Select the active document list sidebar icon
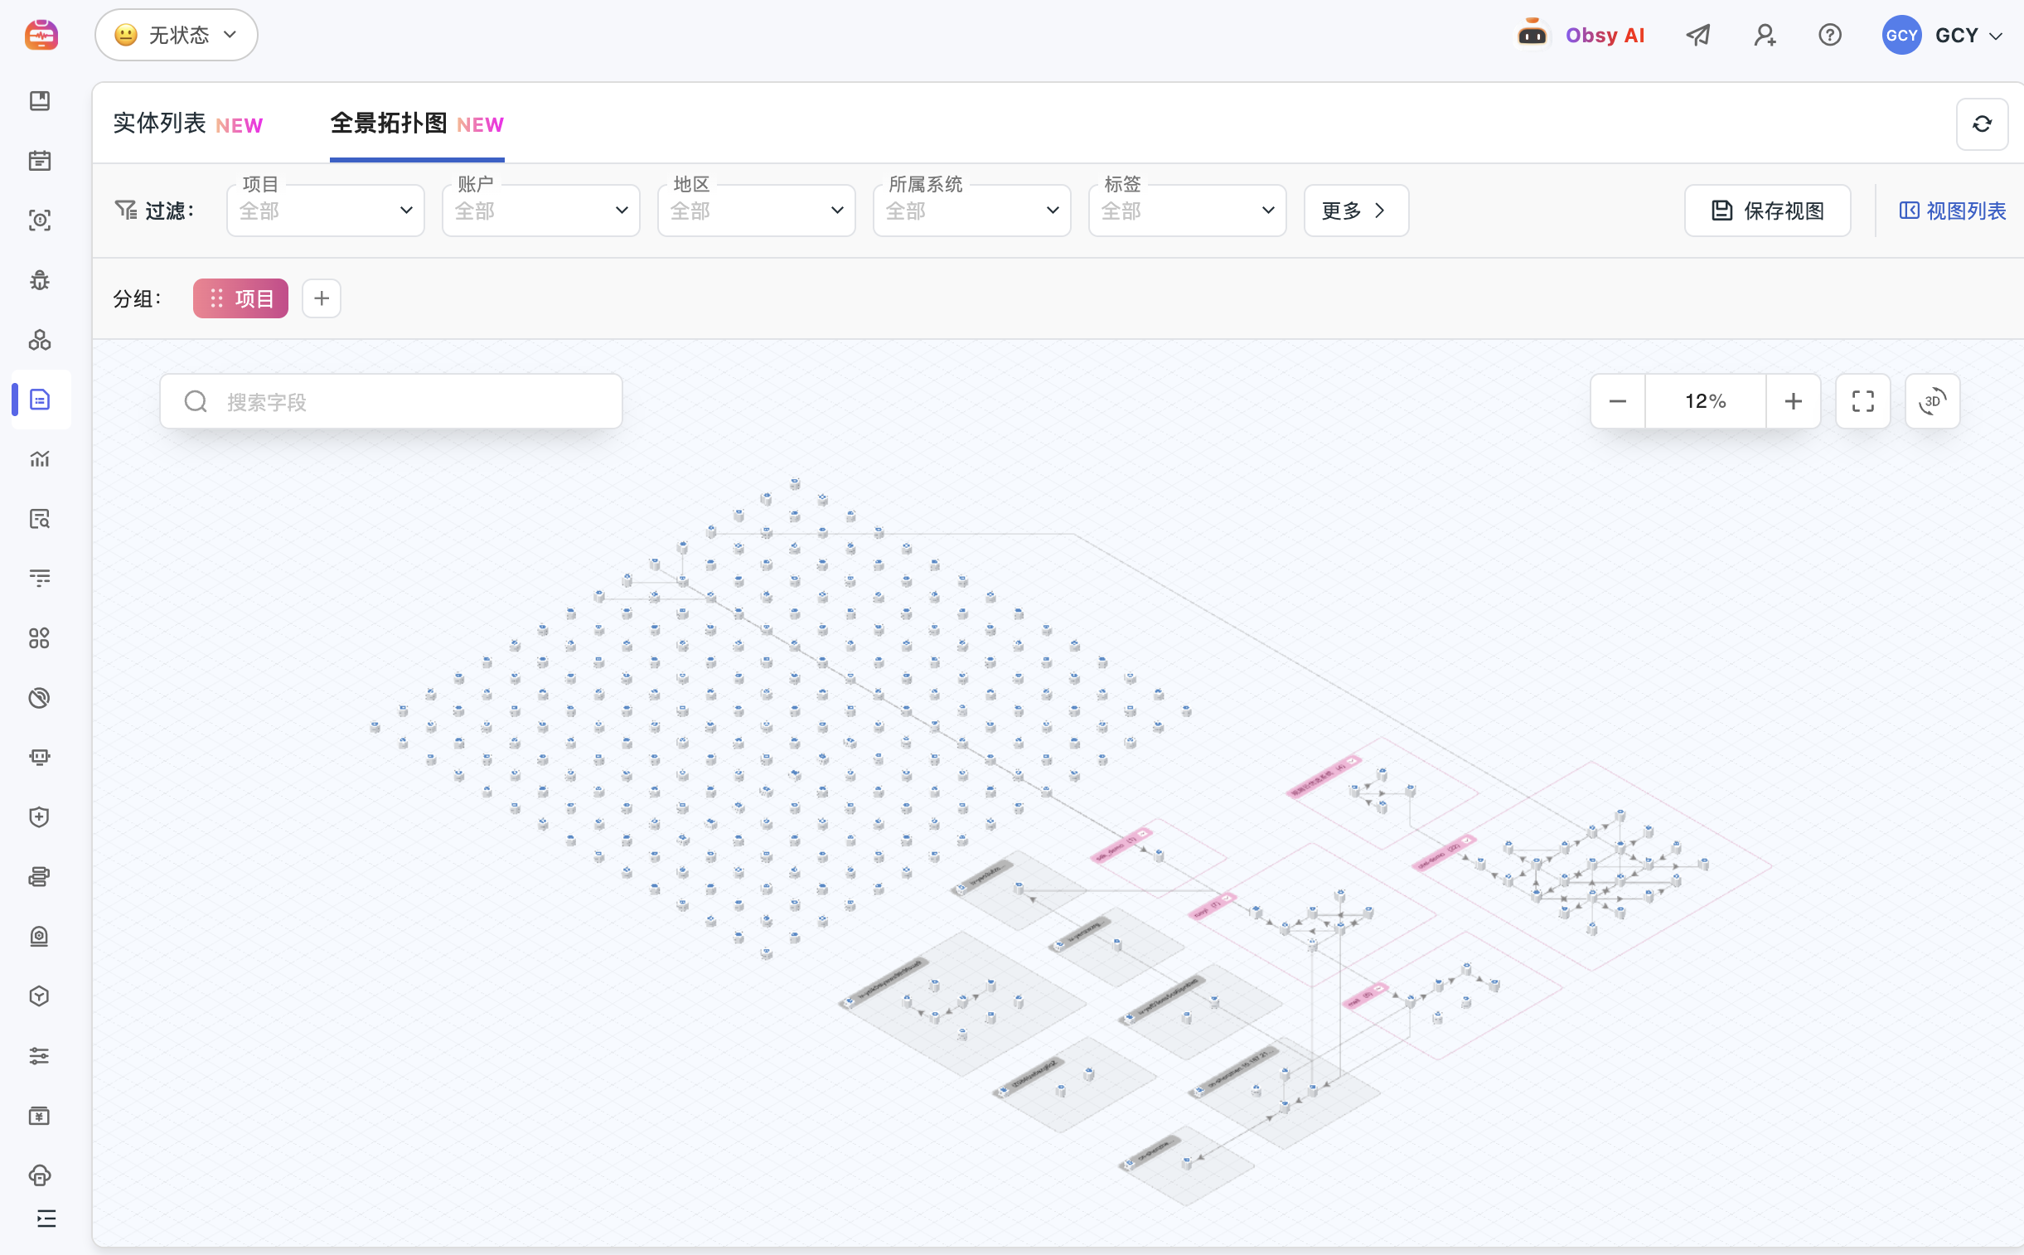The height and width of the screenshot is (1255, 2024). (40, 400)
